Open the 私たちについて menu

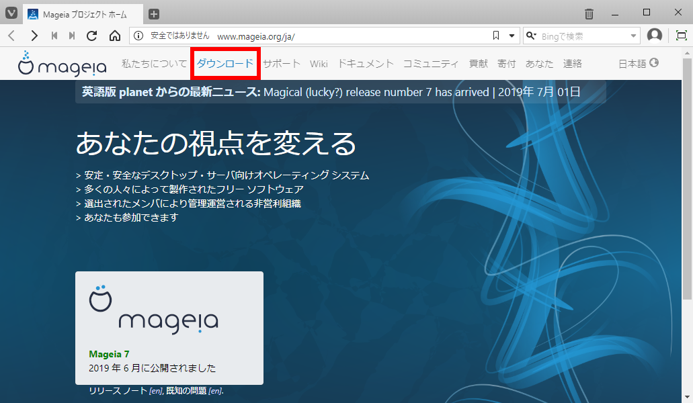click(154, 64)
